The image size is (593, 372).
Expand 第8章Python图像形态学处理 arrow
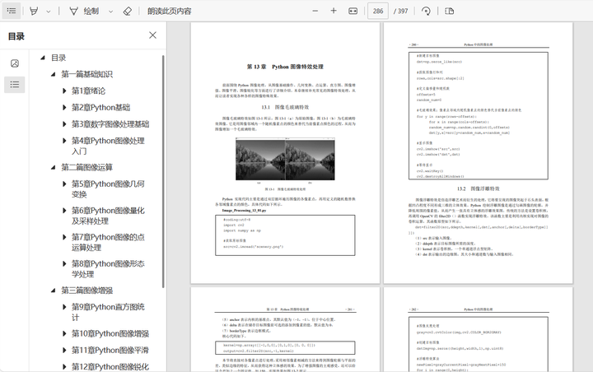coord(64,263)
